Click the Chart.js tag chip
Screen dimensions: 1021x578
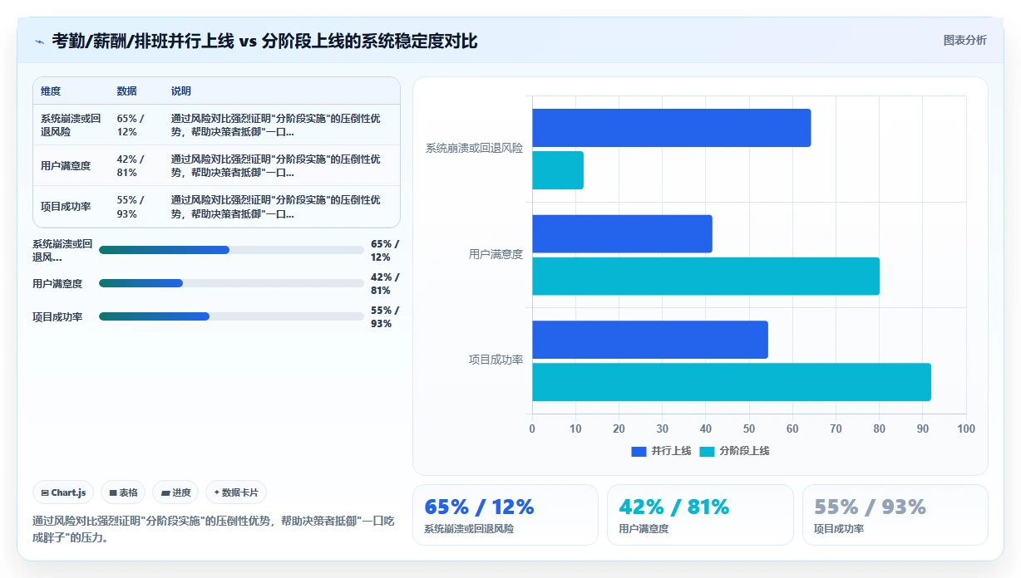[x=64, y=492]
